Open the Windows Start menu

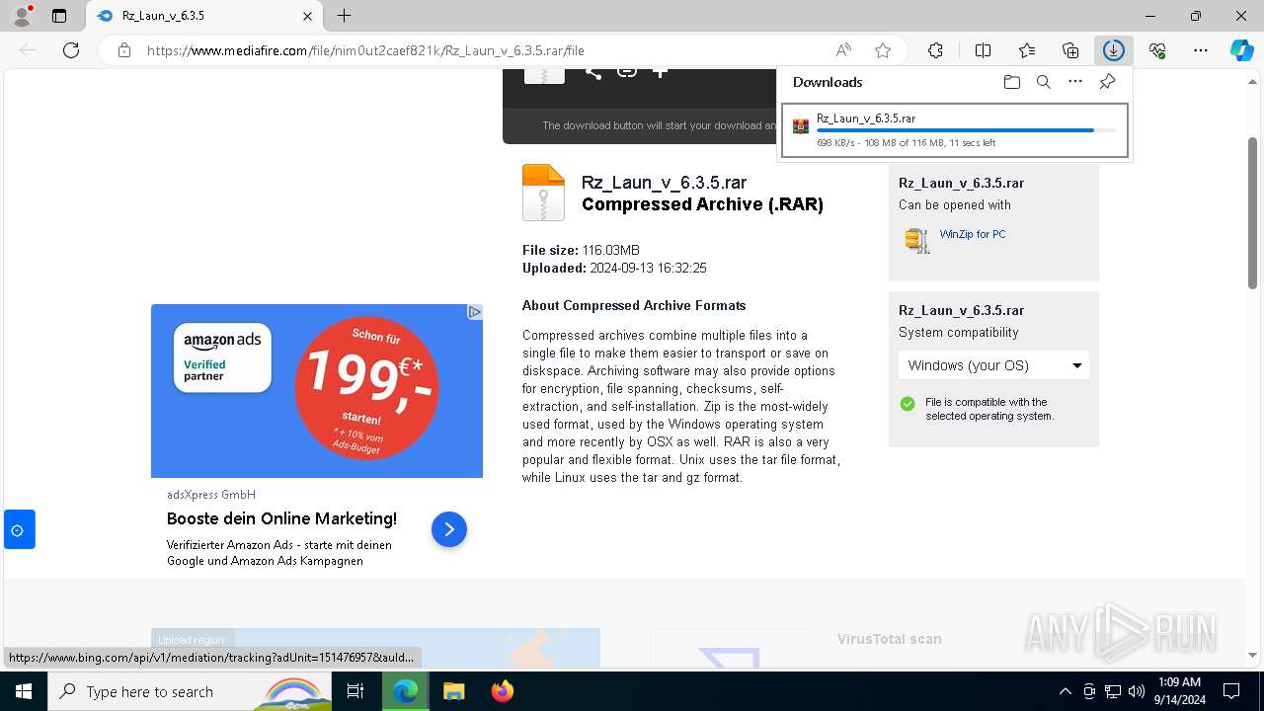pyautogui.click(x=23, y=691)
